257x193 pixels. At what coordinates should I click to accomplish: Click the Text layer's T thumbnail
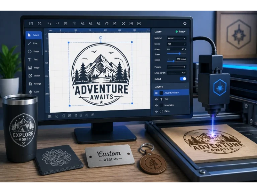coord(161,99)
